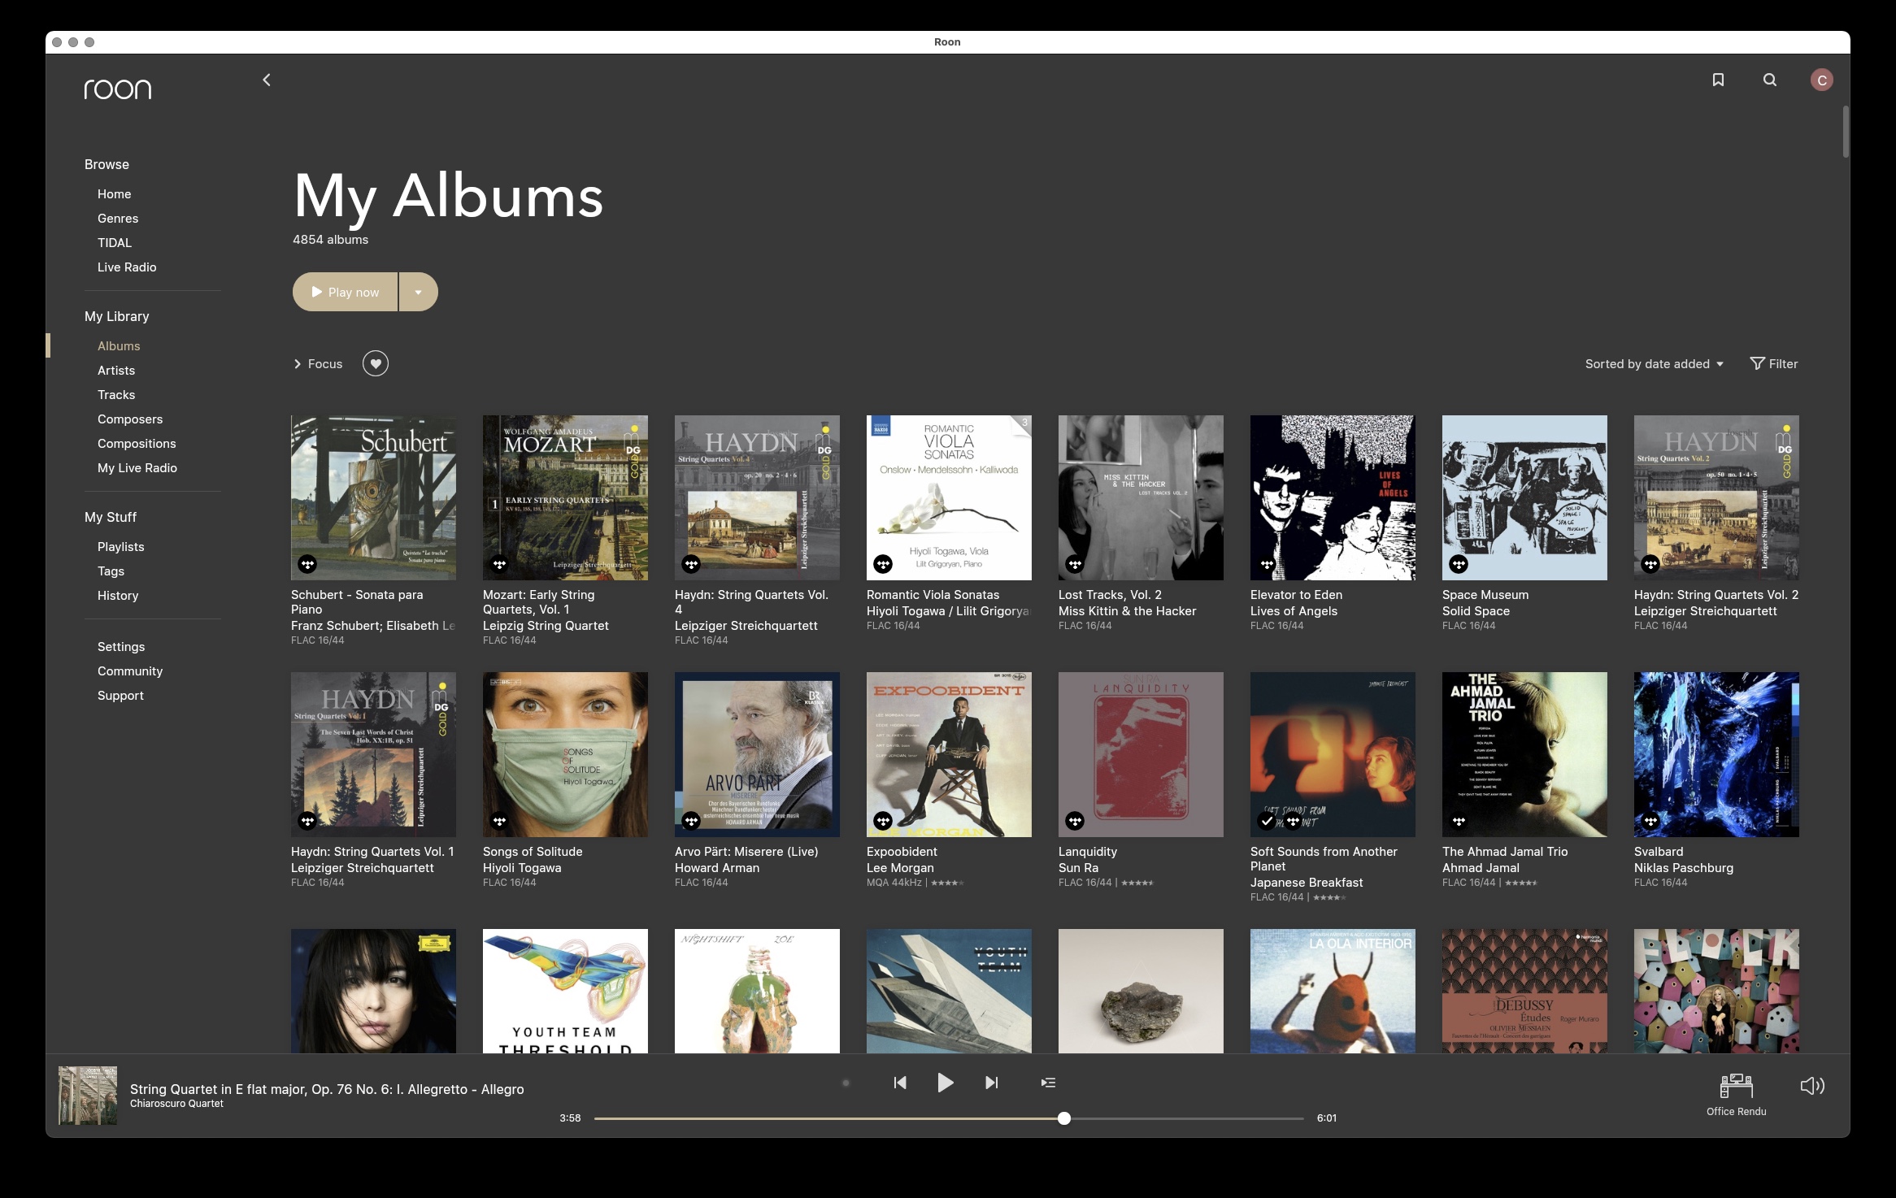This screenshot has width=1896, height=1198.
Task: Open the Sorted by date added dropdown
Action: point(1654,364)
